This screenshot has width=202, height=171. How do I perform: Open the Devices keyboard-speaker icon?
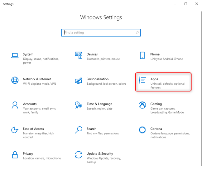[79, 55]
